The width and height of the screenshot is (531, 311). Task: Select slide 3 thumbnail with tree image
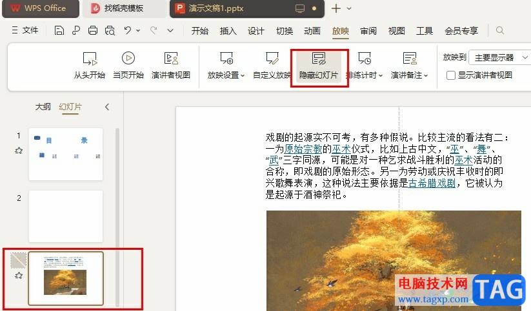click(x=66, y=279)
